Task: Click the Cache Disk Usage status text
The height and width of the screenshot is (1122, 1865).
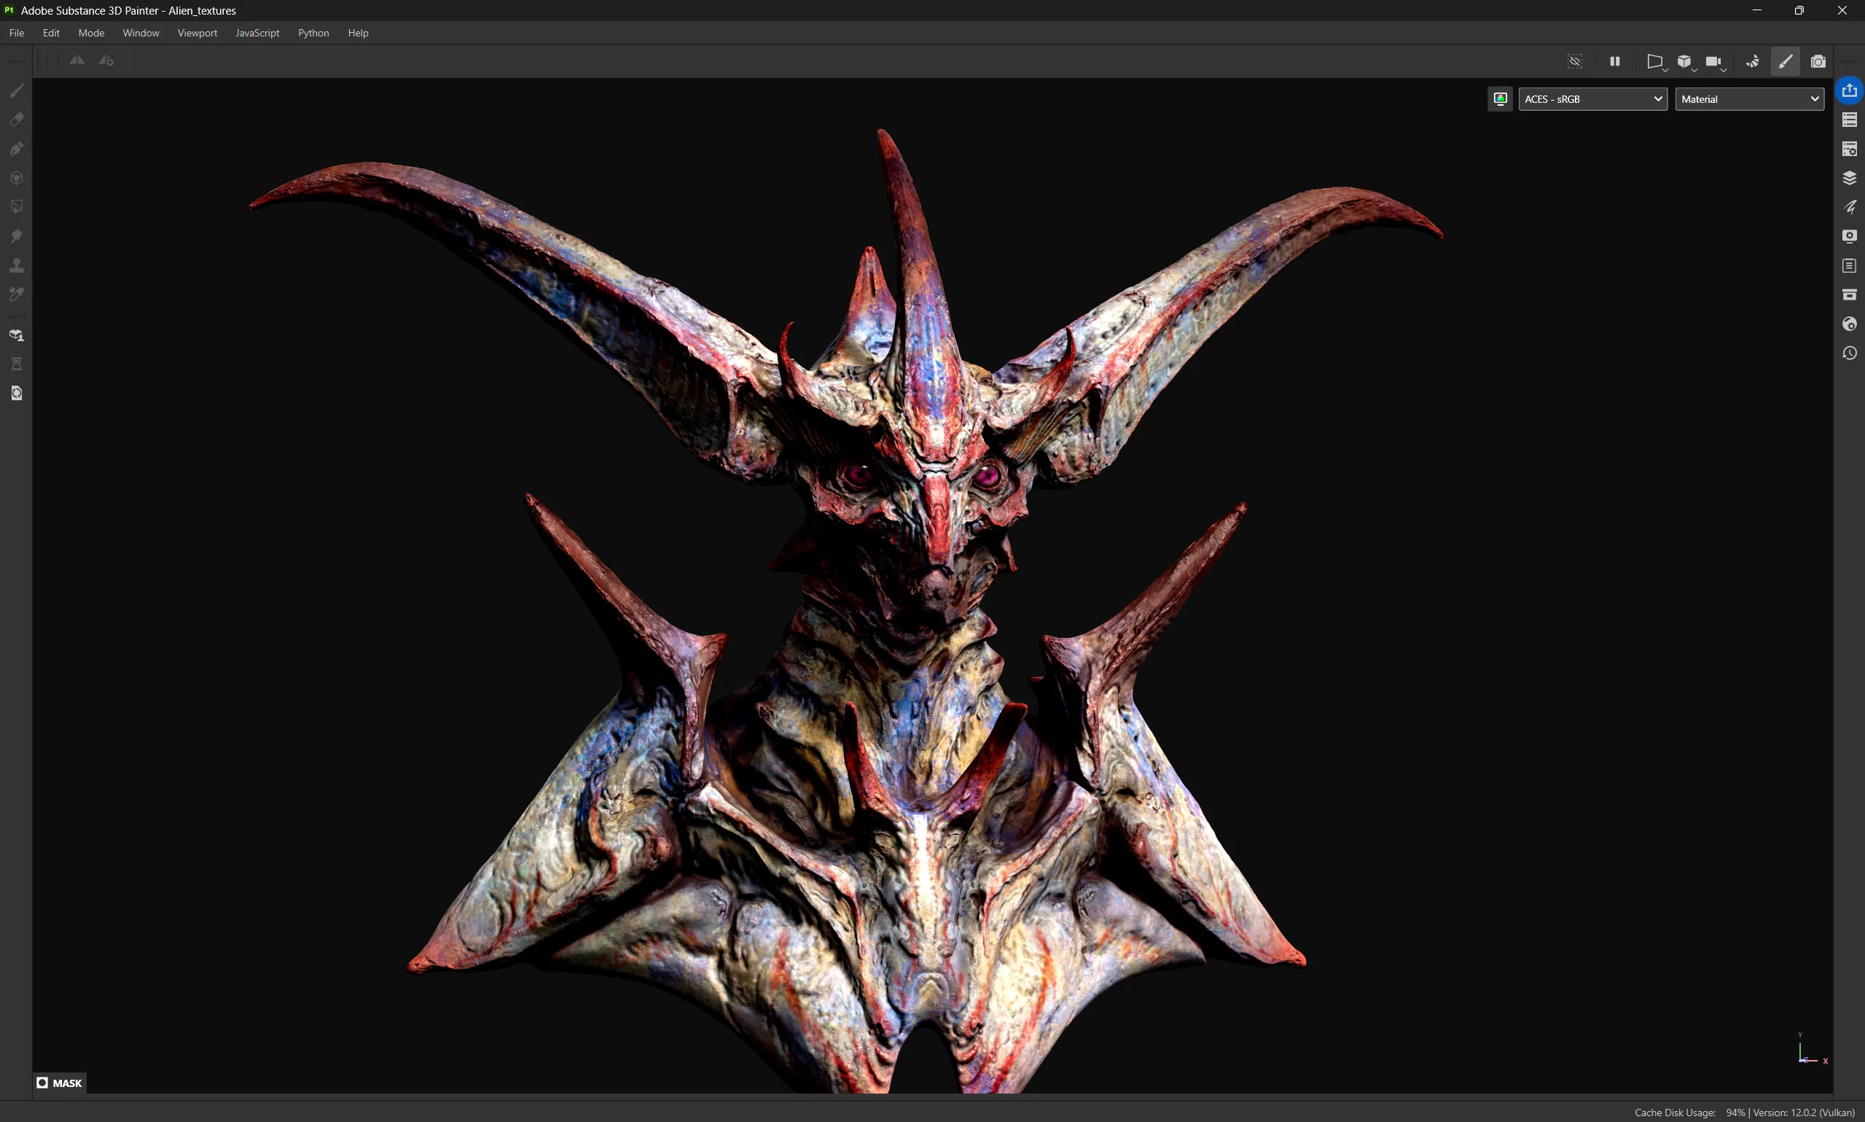Action: (1689, 1113)
